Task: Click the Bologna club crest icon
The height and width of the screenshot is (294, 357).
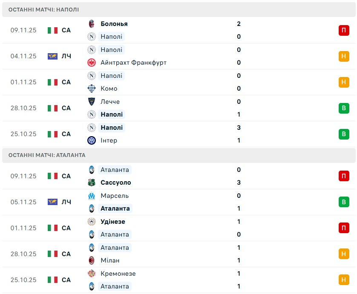Action: click(x=92, y=24)
